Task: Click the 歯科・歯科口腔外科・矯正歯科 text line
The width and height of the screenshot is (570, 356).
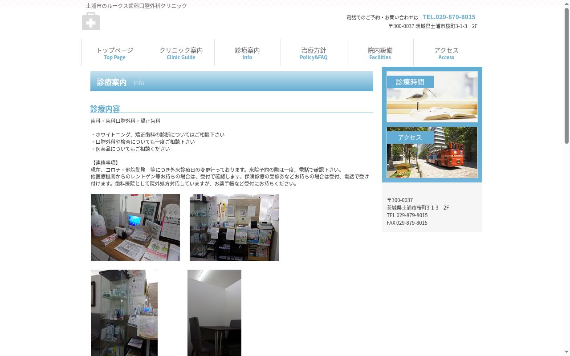Action: pos(126,121)
